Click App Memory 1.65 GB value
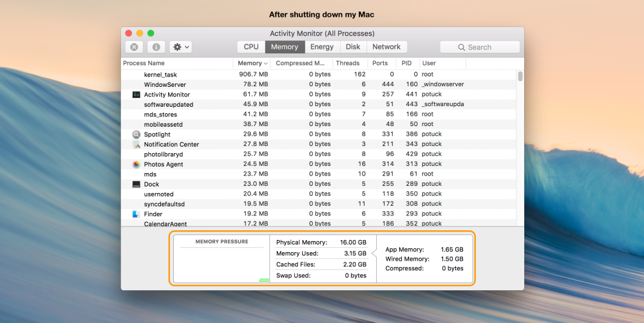 (x=452, y=249)
